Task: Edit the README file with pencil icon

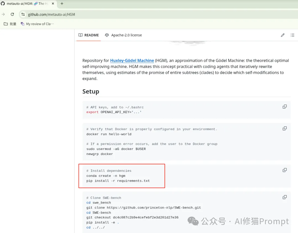Action: tap(283, 35)
